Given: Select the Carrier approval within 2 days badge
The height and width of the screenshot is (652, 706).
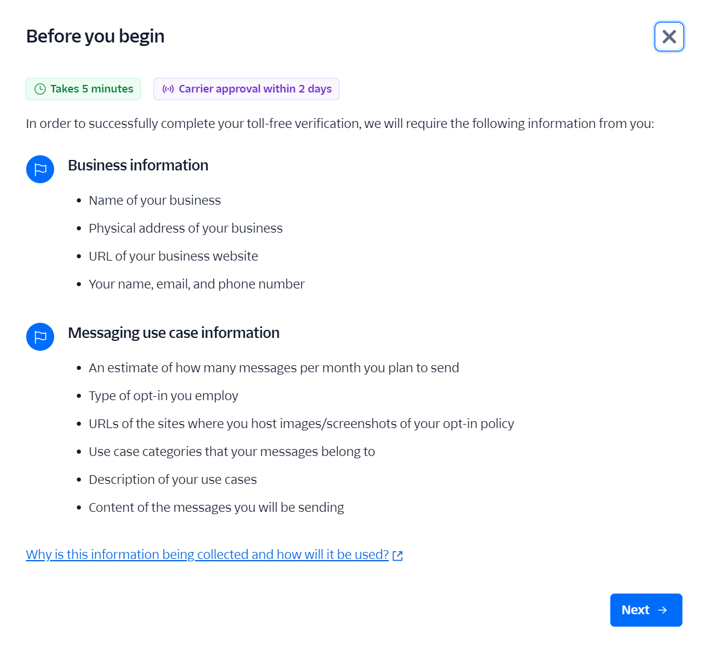Looking at the screenshot, I should click(246, 88).
